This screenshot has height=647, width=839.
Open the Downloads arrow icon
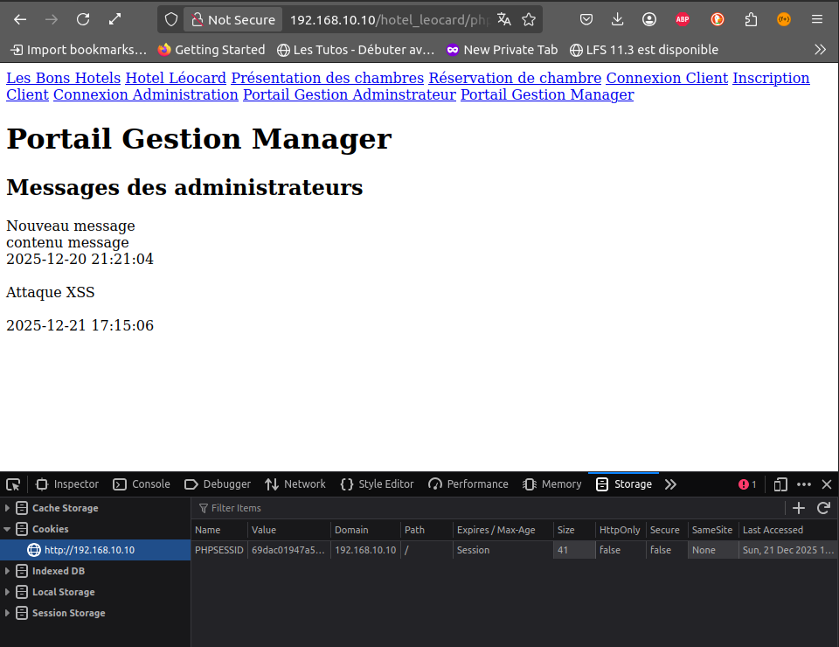tap(618, 19)
